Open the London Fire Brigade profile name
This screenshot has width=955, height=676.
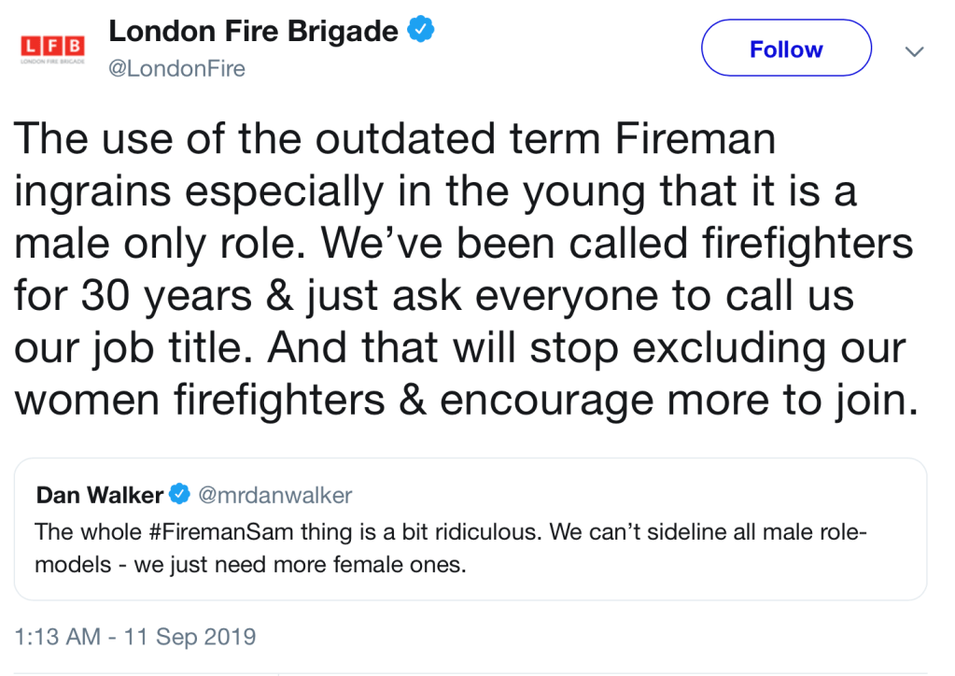tap(253, 31)
